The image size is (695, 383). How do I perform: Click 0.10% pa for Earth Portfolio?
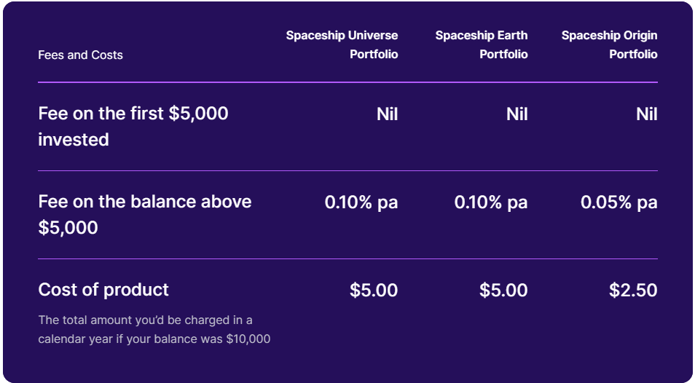(x=491, y=202)
